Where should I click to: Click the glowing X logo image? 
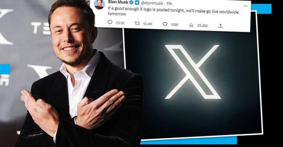click(x=193, y=72)
